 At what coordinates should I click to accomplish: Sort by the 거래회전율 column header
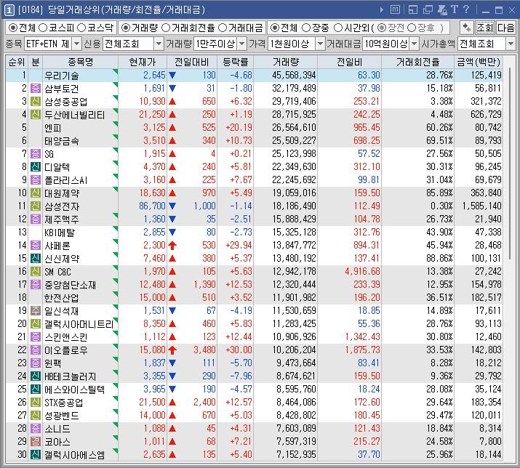[x=417, y=62]
